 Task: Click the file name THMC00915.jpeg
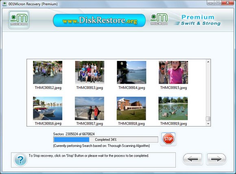coord(173,88)
